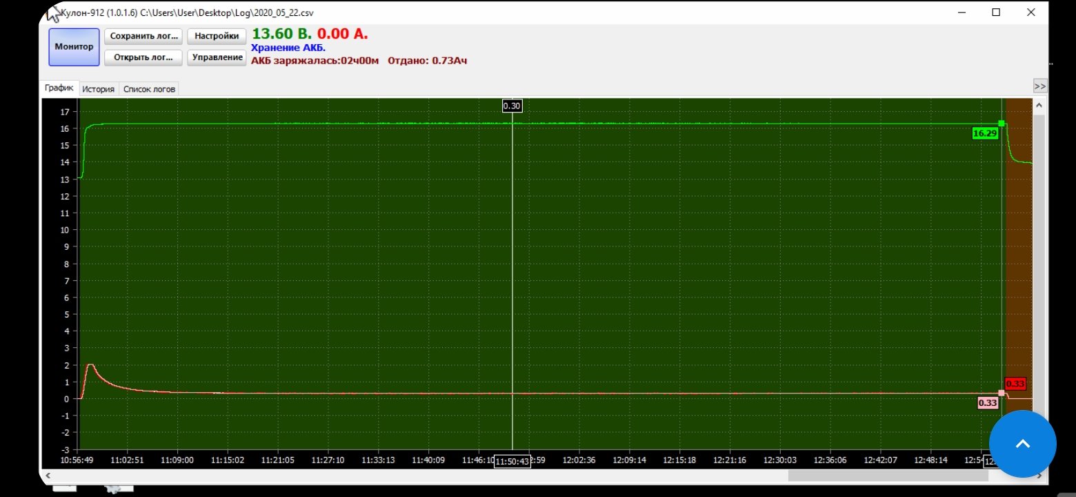Switch to the История tab
Screen dimensions: 1076x497
pos(99,89)
